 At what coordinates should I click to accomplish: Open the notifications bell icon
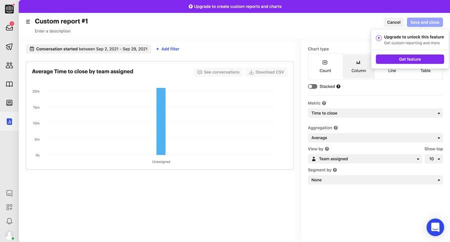coord(9,221)
